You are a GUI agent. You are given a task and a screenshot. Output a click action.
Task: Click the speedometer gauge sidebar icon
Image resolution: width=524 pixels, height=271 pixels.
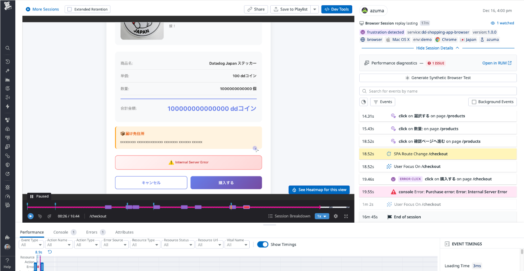pos(7,196)
